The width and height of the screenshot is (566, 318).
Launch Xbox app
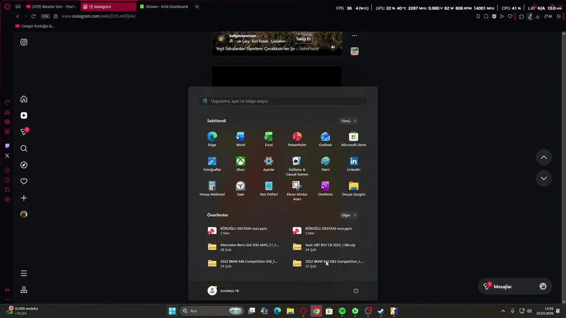click(241, 164)
